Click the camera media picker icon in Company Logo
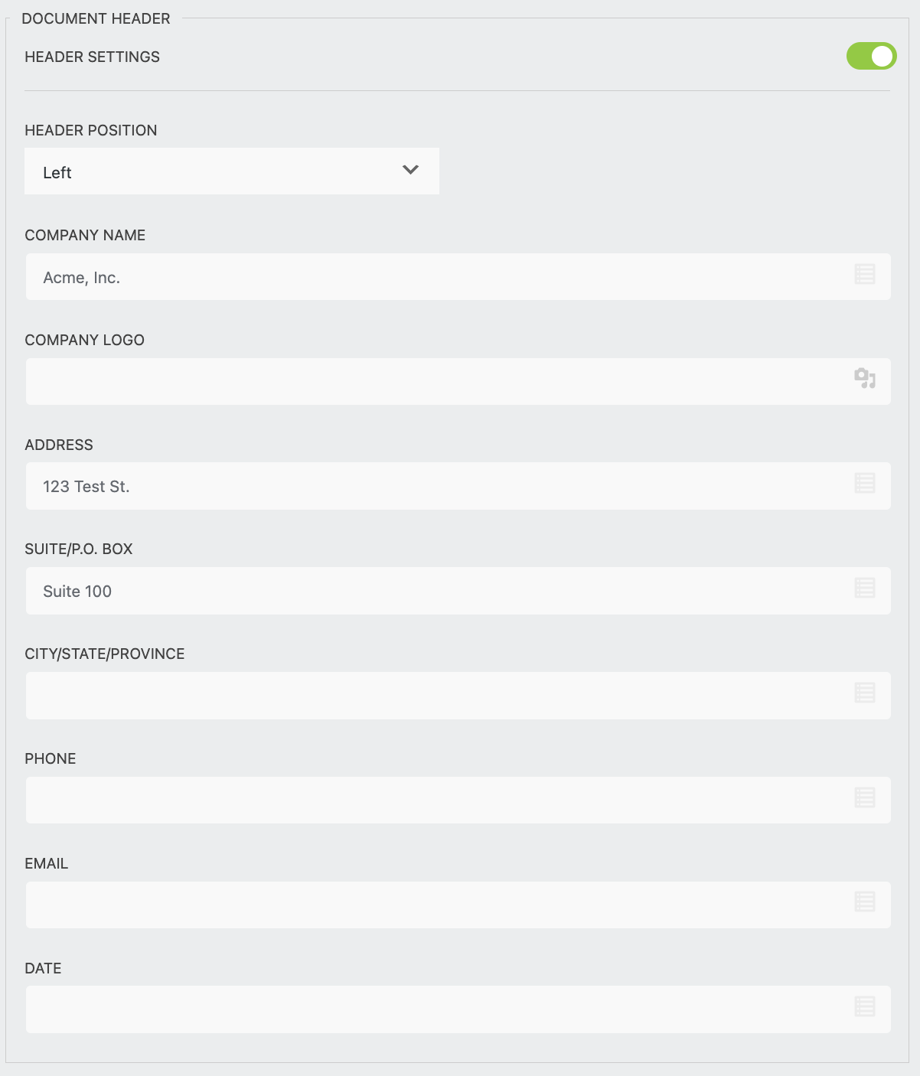Screen dimensions: 920x1076 tap(864, 378)
